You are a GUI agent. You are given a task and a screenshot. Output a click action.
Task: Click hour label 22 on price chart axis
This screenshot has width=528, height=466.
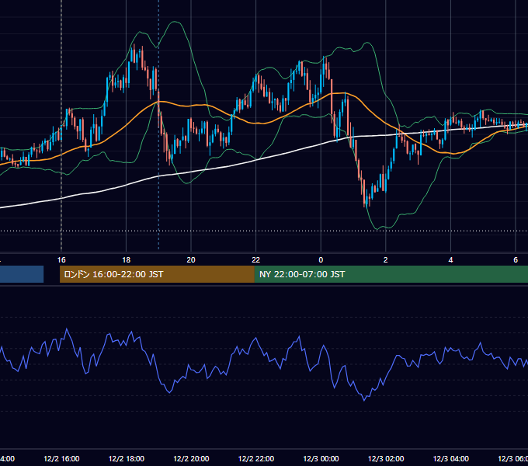256,260
